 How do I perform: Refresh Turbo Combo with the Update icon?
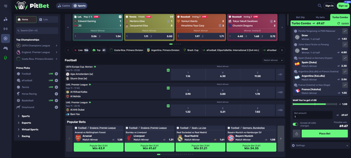tap(338, 23)
